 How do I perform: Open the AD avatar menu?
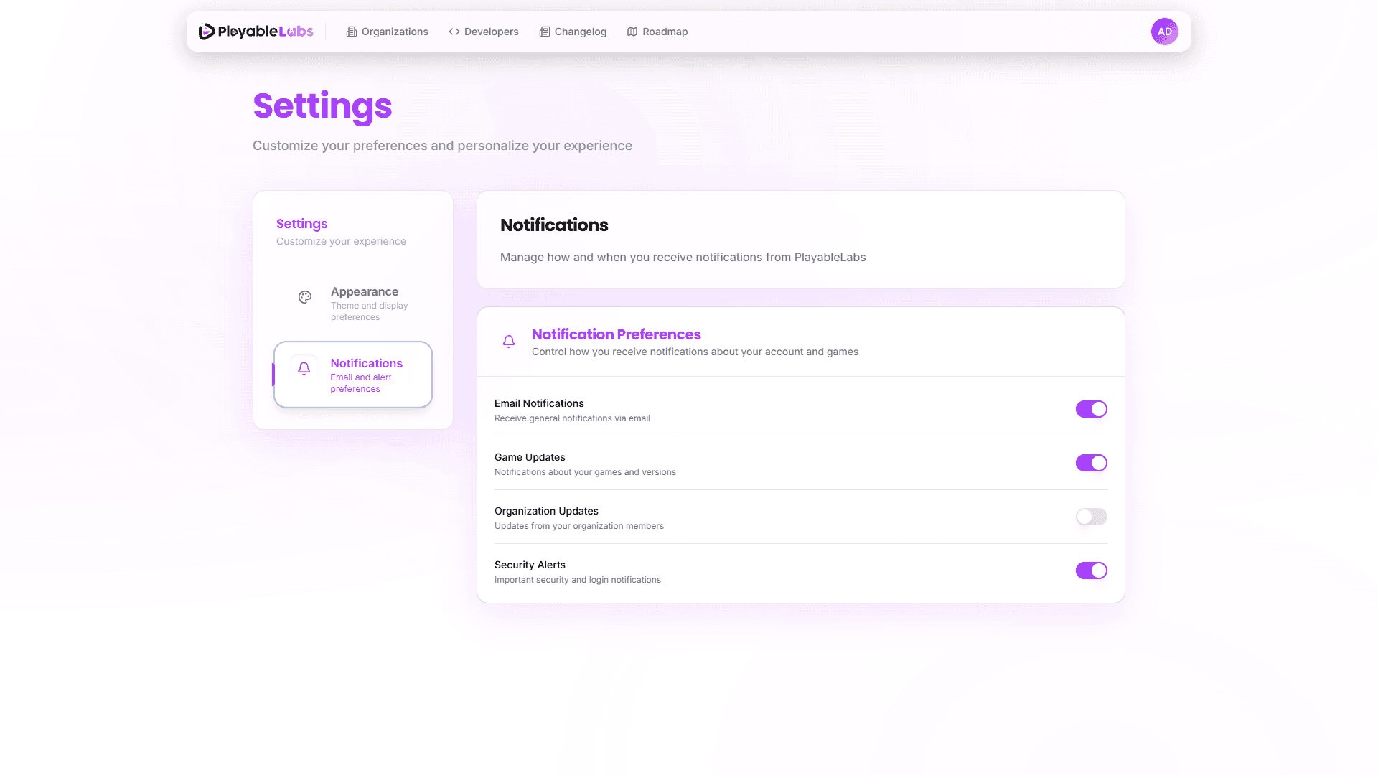point(1164,31)
